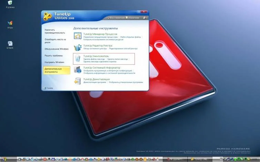Switch to the Удаление taskbar window button
This screenshot has width=260, height=162.
pyautogui.click(x=175, y=160)
